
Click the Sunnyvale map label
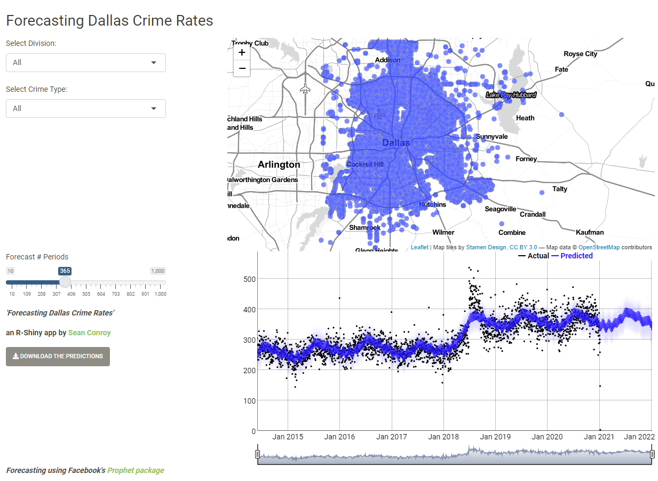pyautogui.click(x=492, y=137)
